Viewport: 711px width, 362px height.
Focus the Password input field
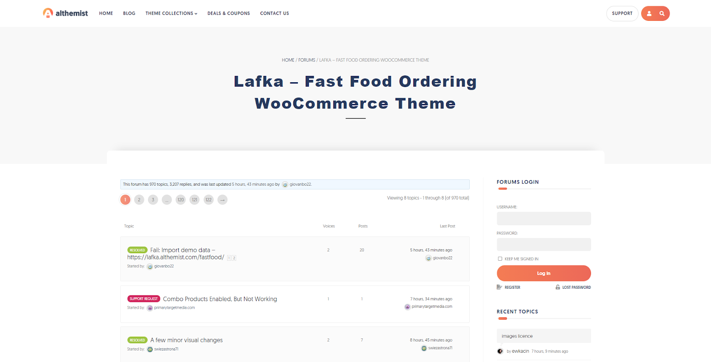tap(544, 245)
